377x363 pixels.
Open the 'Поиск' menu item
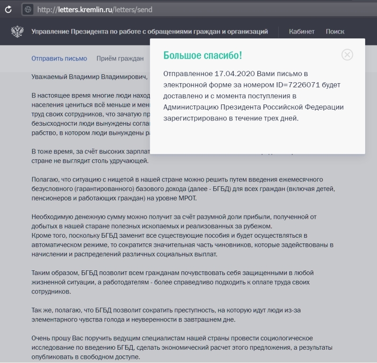334,32
